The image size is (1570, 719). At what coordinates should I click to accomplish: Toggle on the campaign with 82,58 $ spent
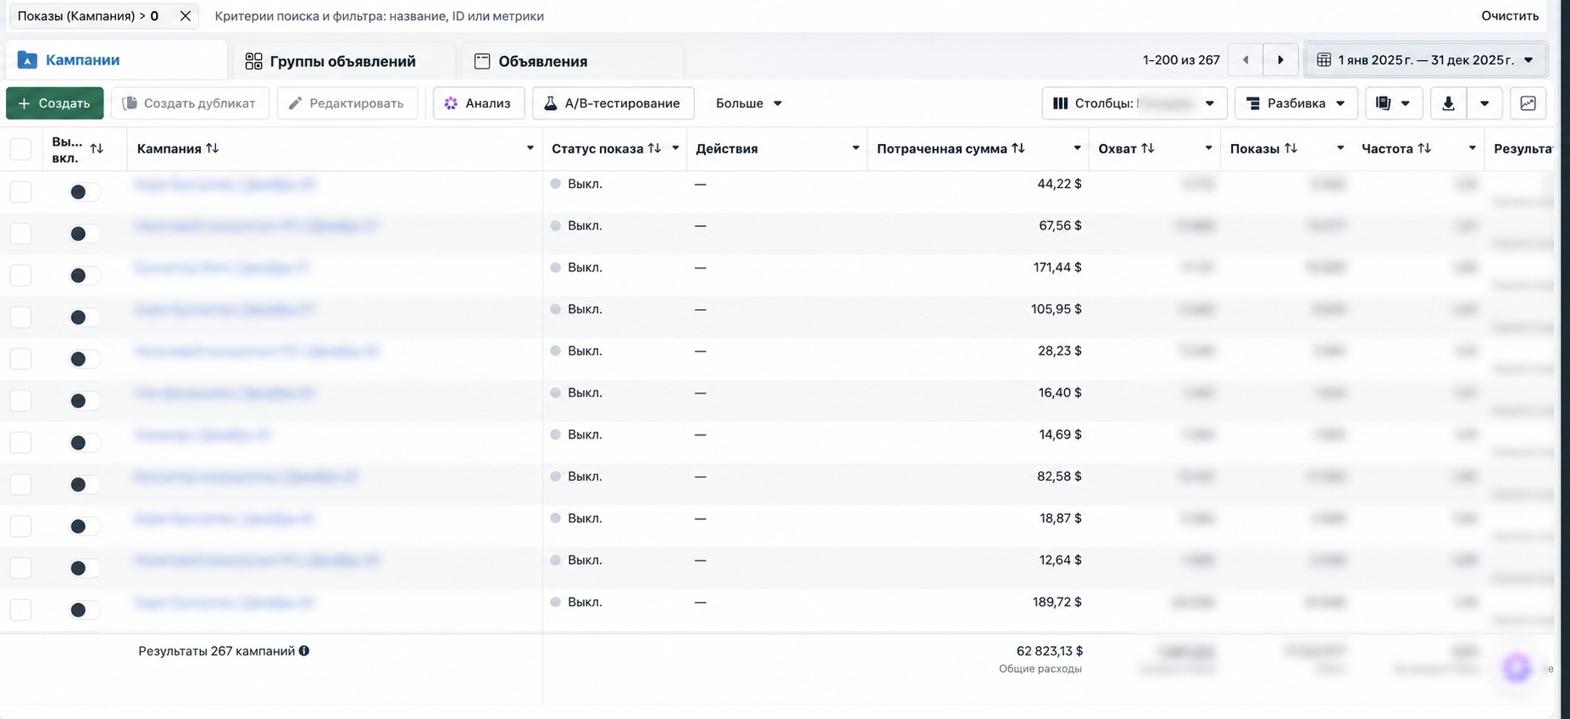(x=85, y=484)
